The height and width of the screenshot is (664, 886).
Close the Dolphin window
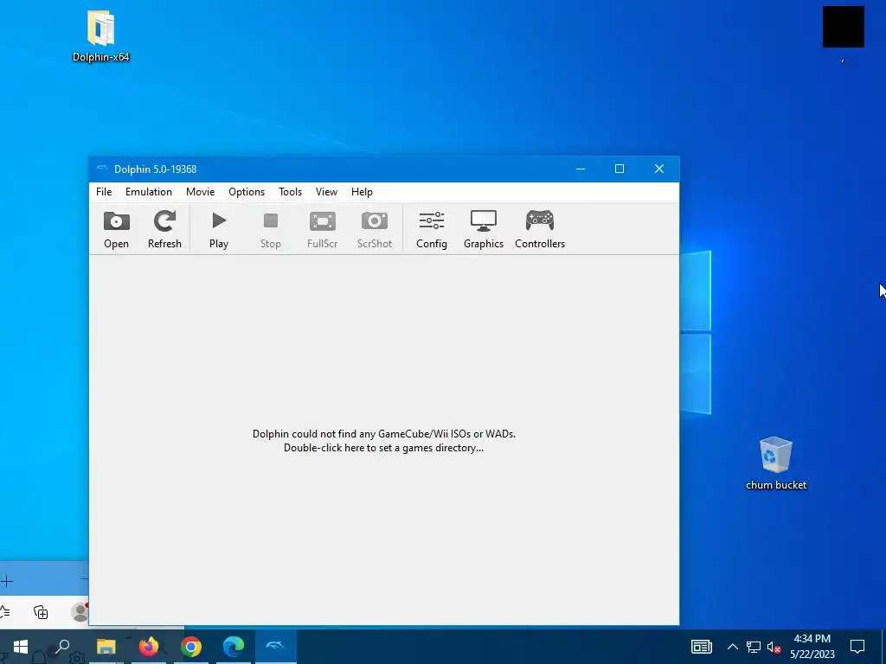(x=658, y=169)
